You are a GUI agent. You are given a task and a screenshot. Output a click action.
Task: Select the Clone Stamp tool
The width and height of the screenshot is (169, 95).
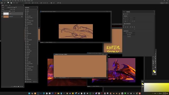coord(155,59)
